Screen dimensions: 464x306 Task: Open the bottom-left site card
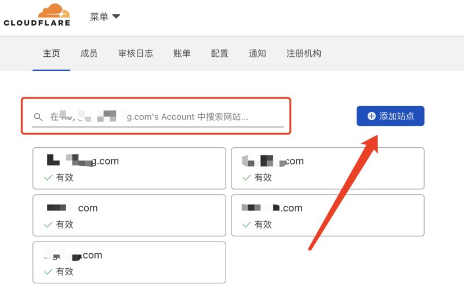click(x=129, y=262)
